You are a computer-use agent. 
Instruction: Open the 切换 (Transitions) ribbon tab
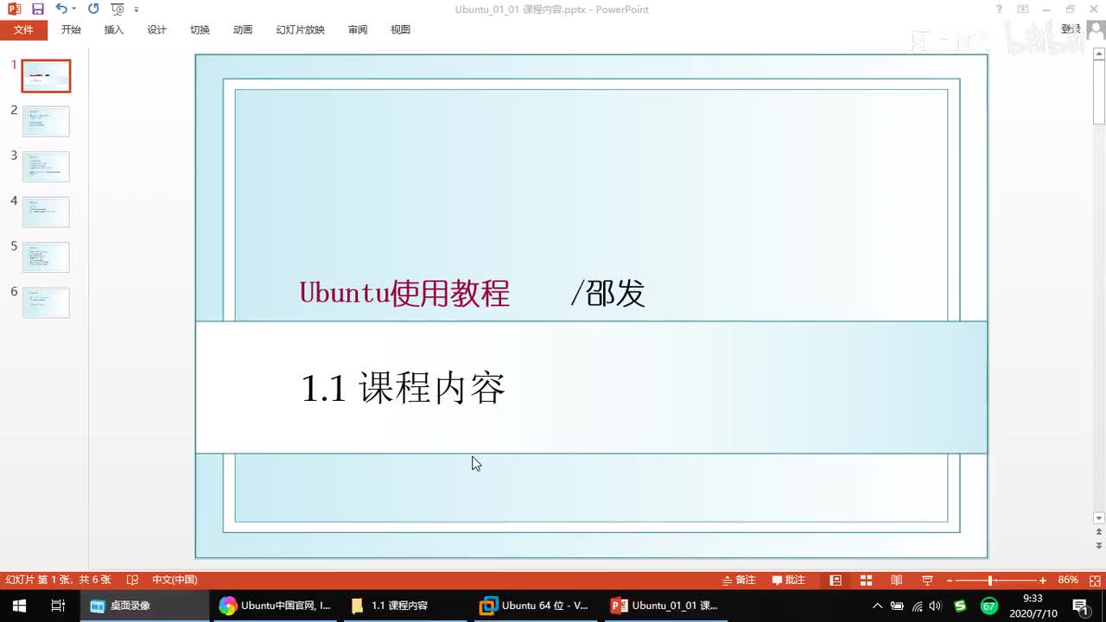pyautogui.click(x=200, y=29)
